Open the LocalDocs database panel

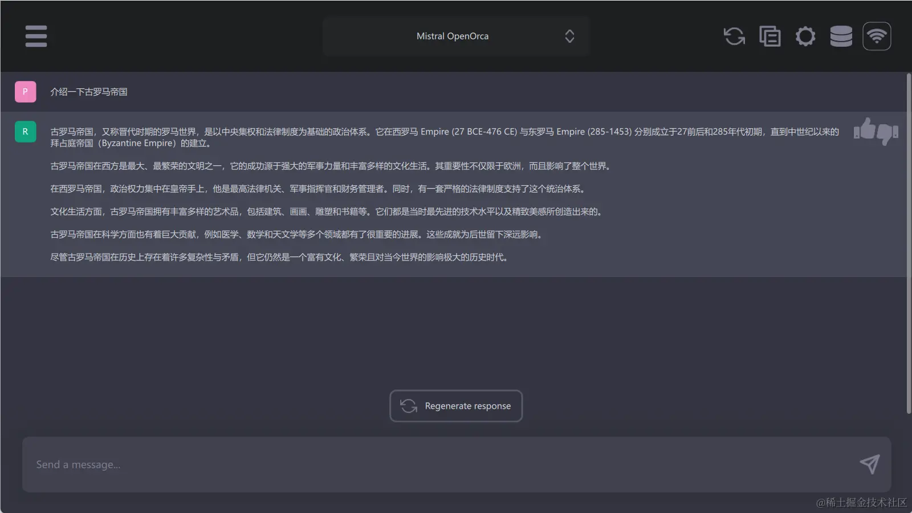(841, 36)
